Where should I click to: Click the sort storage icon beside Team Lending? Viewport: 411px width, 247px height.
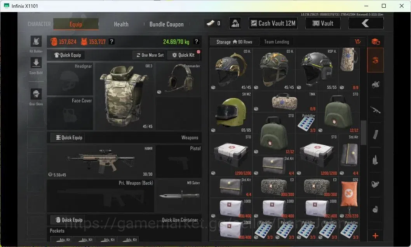[357, 41]
